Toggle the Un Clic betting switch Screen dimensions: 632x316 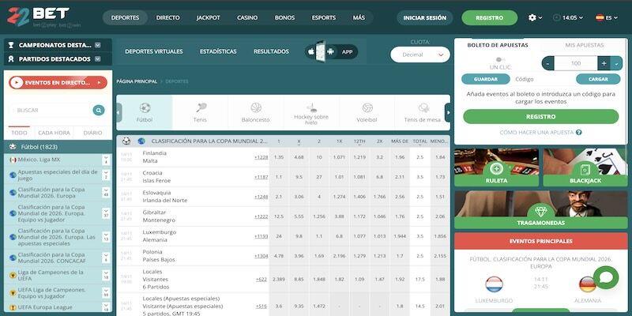point(498,59)
